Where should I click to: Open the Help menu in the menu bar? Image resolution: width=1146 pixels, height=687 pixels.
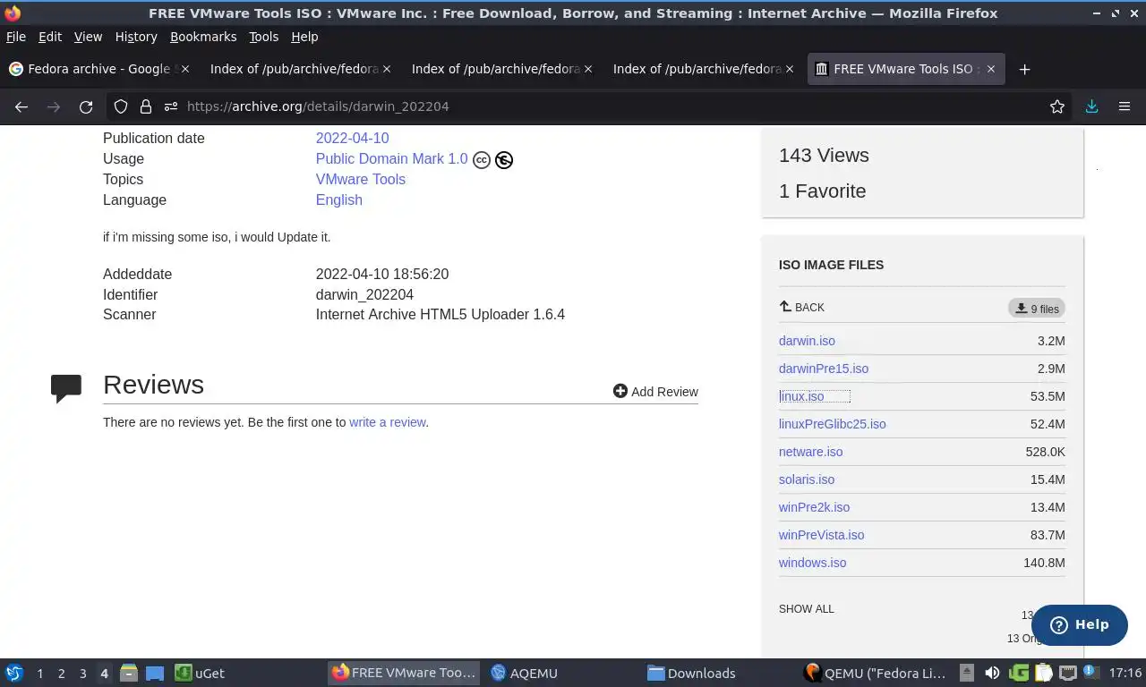(x=304, y=37)
